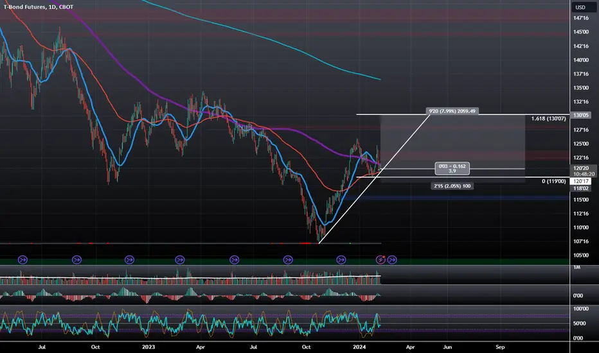The image size is (599, 353).
Task: Click the contract roll icon just before the 2023 Apr label
Action: 180,260
